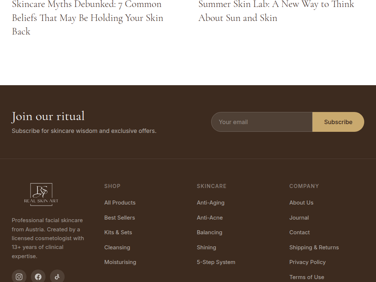View the 5-Step System page
This screenshot has width=376, height=282.
(x=216, y=262)
